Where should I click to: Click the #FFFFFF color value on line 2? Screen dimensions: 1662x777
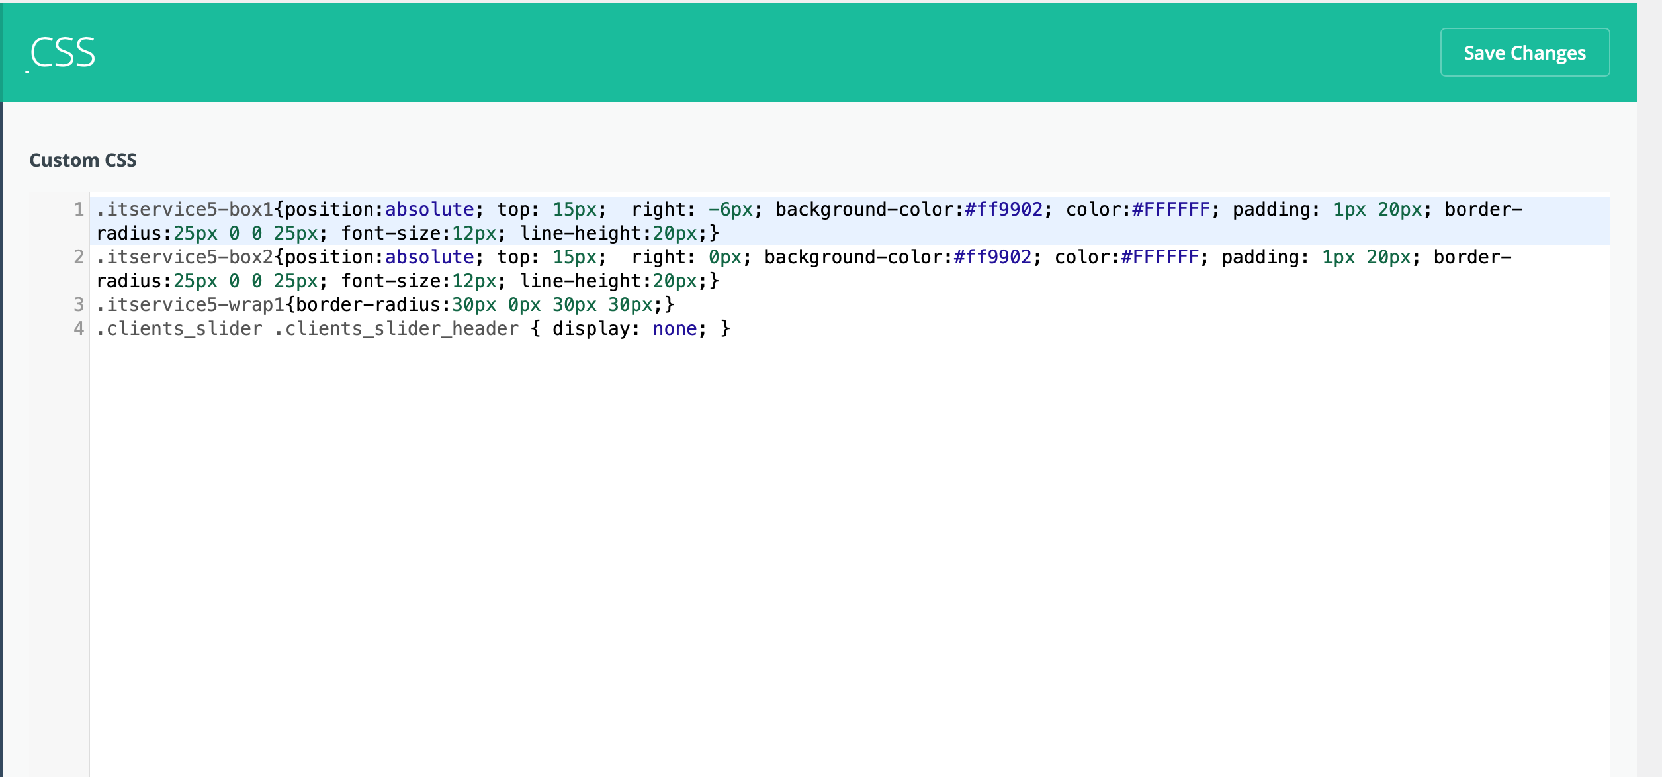click(x=1159, y=257)
